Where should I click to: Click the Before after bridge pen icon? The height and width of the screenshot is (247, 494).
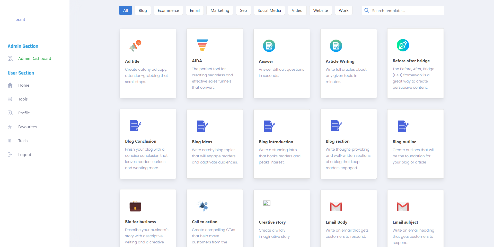(x=403, y=45)
